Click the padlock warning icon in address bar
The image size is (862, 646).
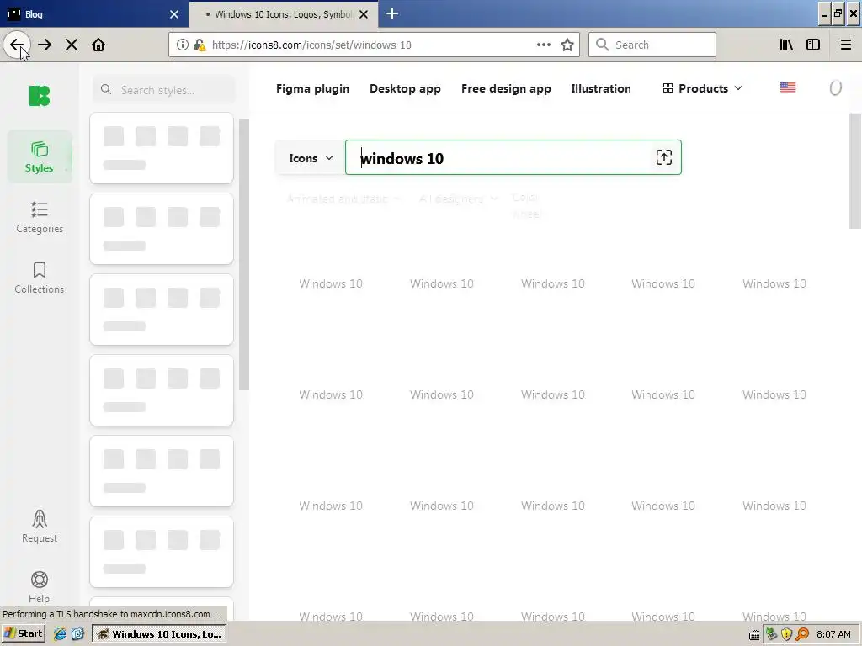coord(200,45)
